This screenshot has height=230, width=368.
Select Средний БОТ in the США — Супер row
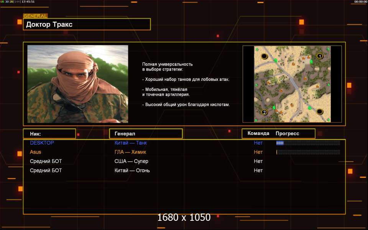(46, 161)
